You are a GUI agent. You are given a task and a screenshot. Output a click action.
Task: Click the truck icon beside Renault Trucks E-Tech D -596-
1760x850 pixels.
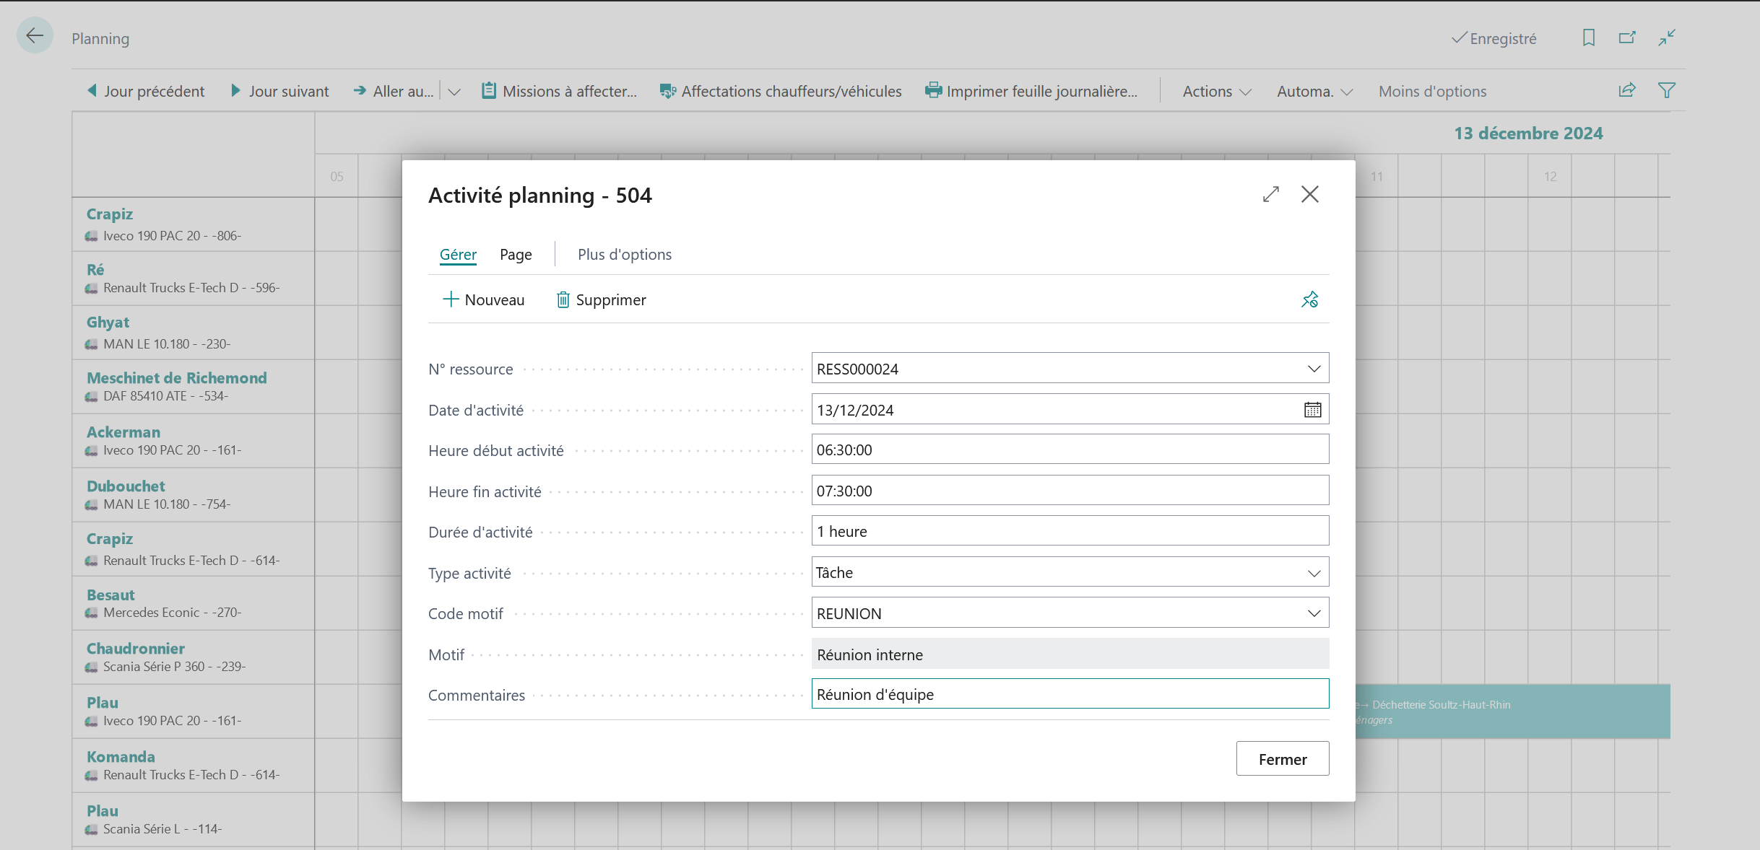pyautogui.click(x=92, y=288)
